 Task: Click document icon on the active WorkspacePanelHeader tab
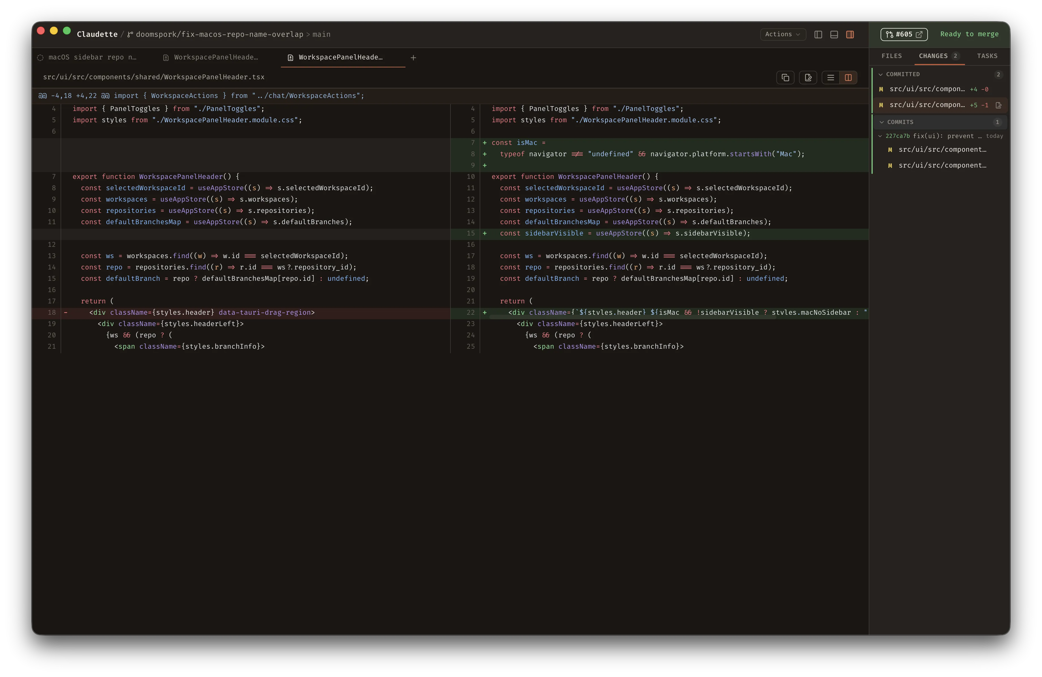click(x=290, y=58)
